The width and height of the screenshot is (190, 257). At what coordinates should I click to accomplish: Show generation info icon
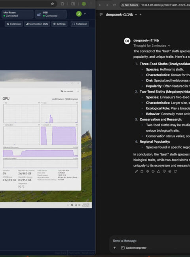point(153,172)
